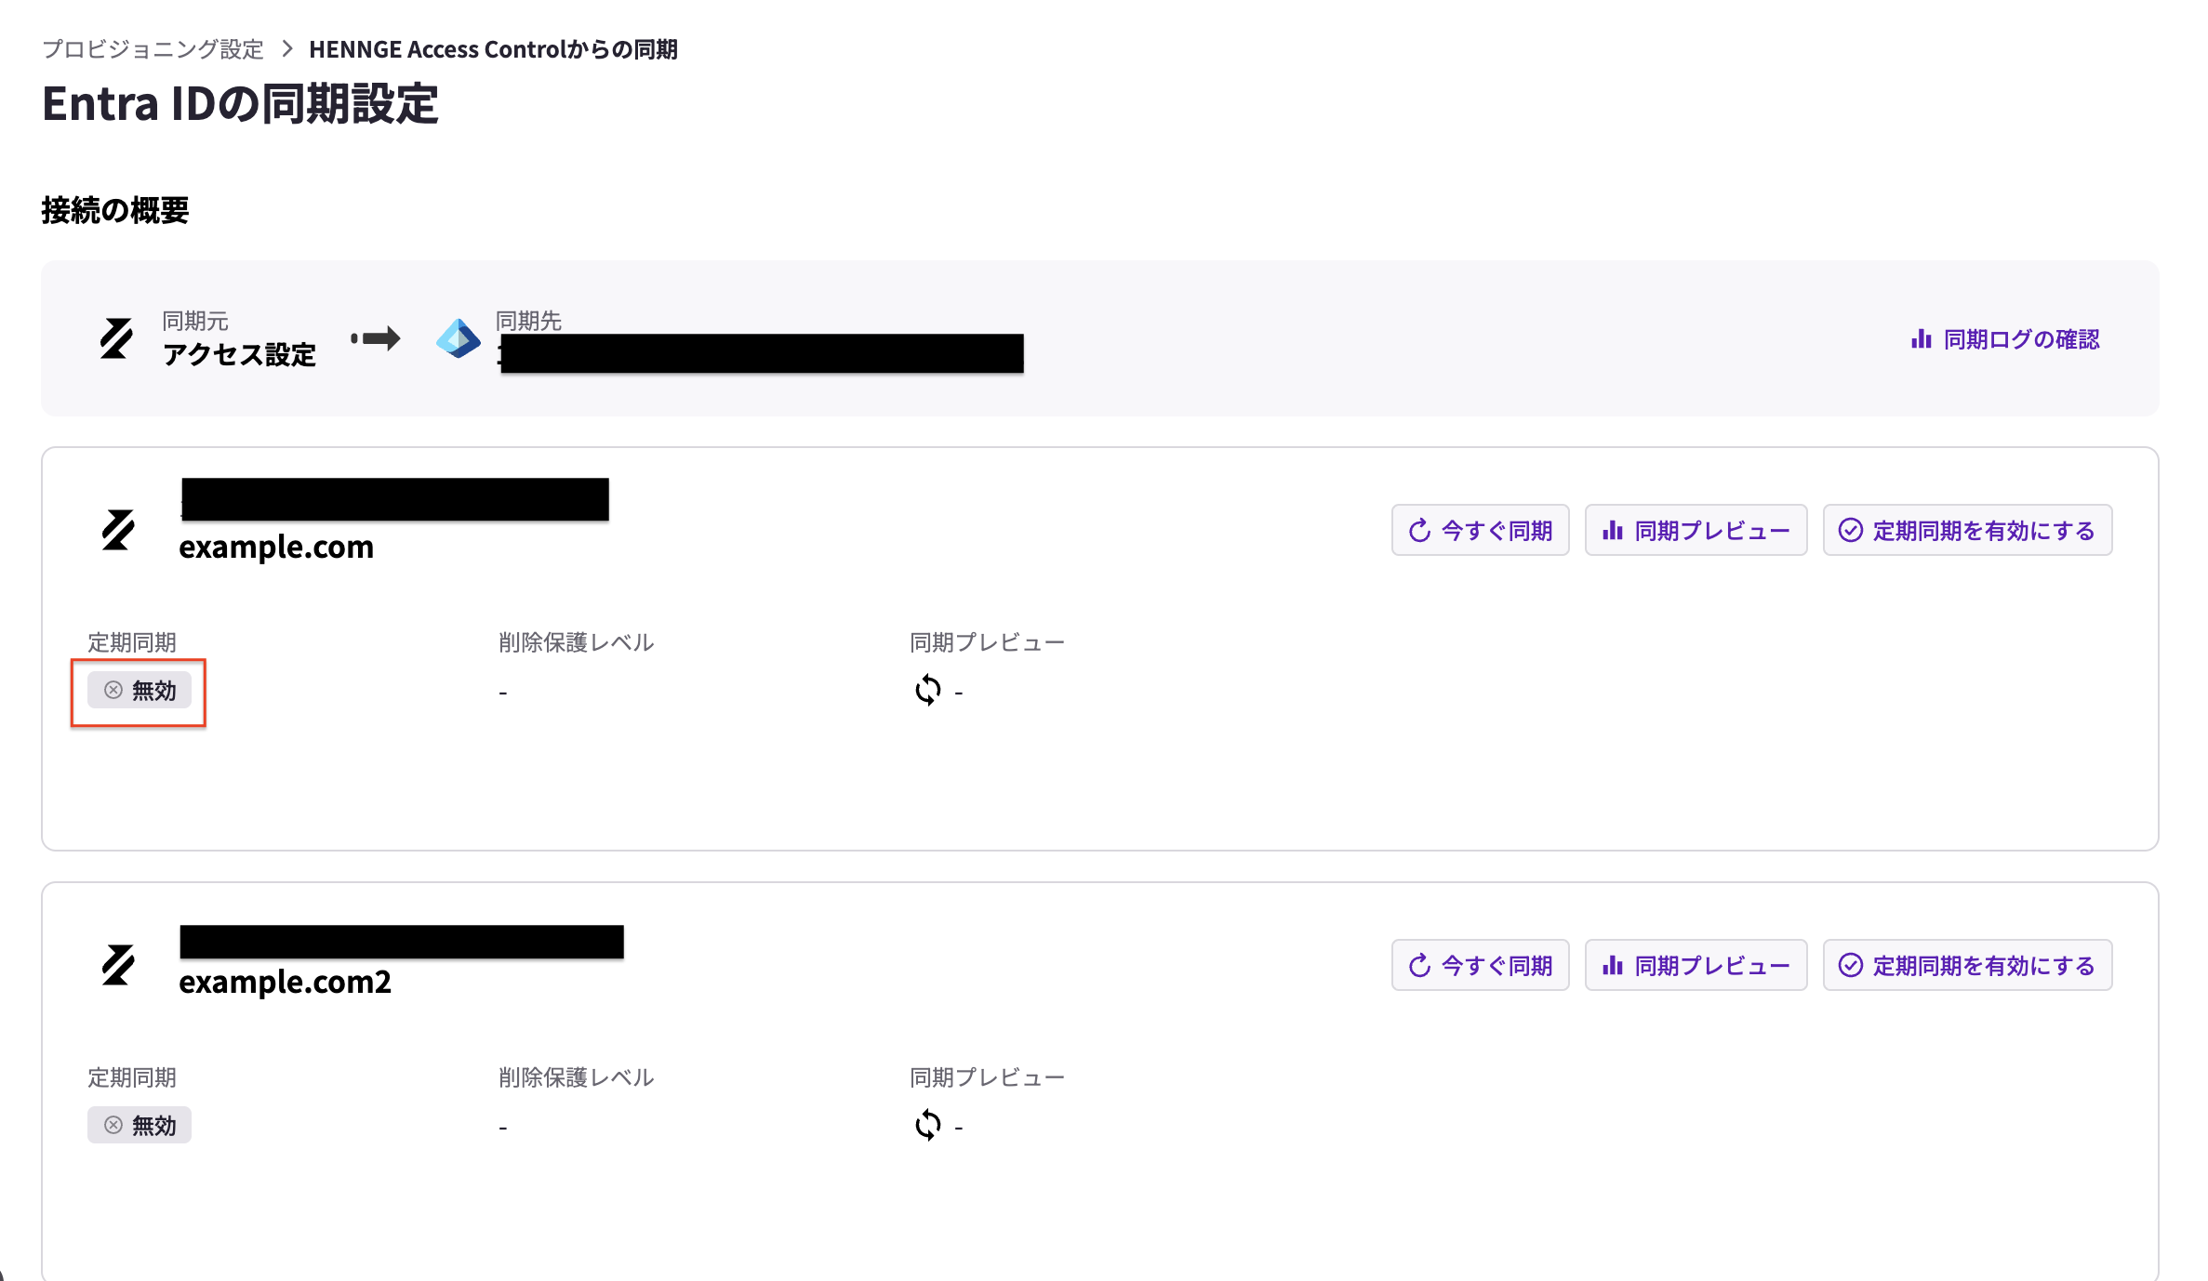
Task: Click the sync preview refresh icon for example.com
Action: (x=928, y=690)
